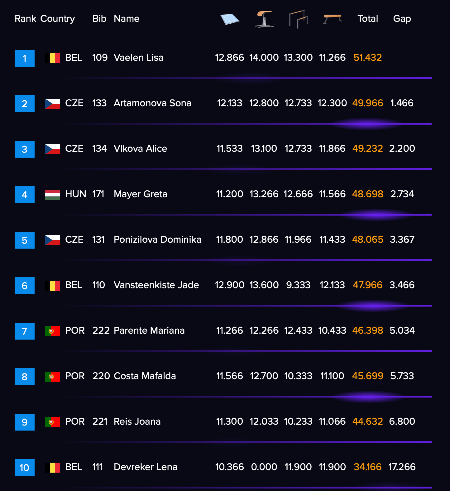The height and width of the screenshot is (491, 450).
Task: Sort by the Gap column header
Action: [x=402, y=19]
